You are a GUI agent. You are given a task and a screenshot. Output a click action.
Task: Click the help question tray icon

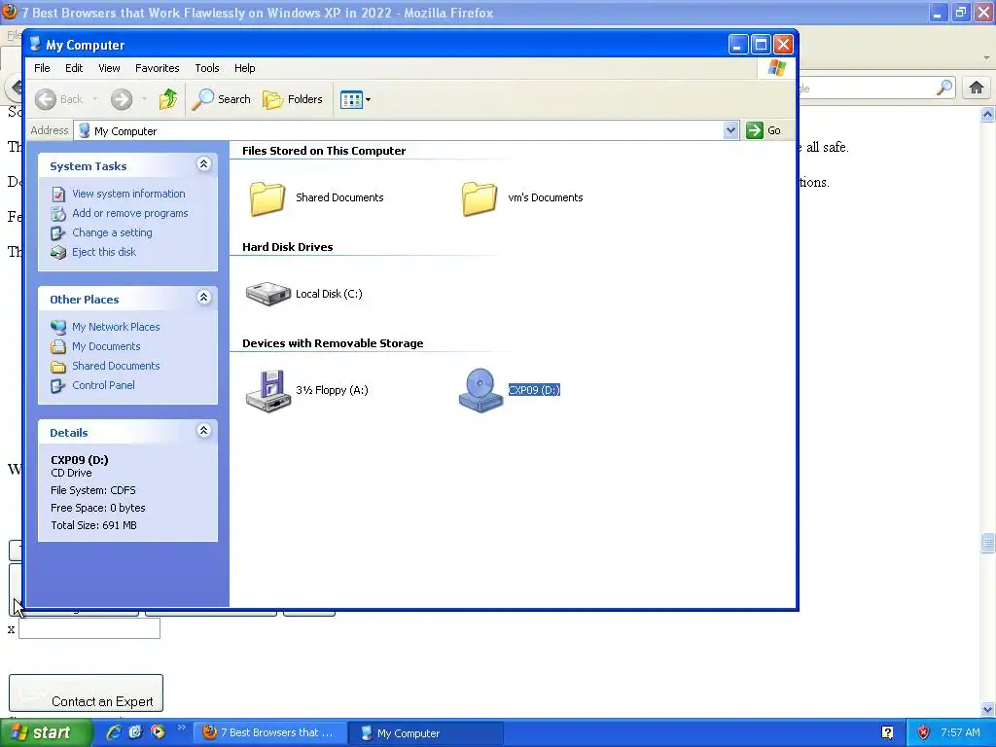887,733
